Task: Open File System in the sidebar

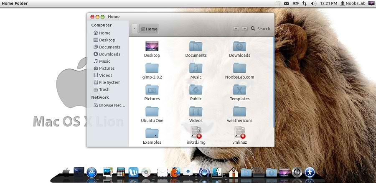Action: (107, 82)
